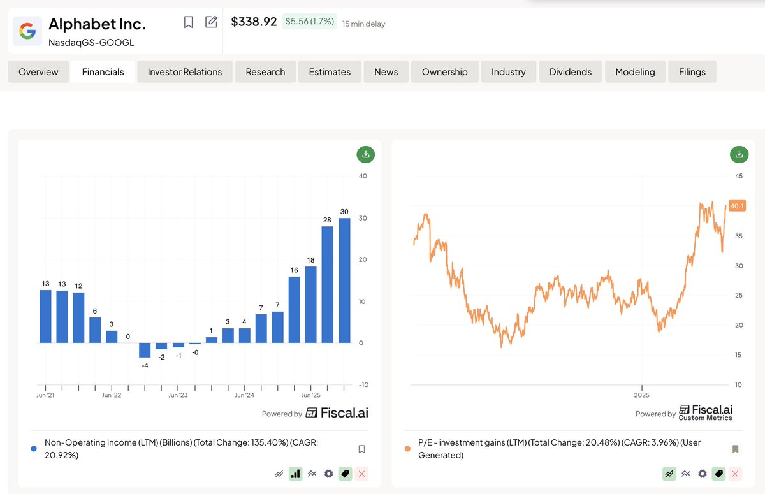
Task: Remove the Non-Operating Income series
Action: 361,474
